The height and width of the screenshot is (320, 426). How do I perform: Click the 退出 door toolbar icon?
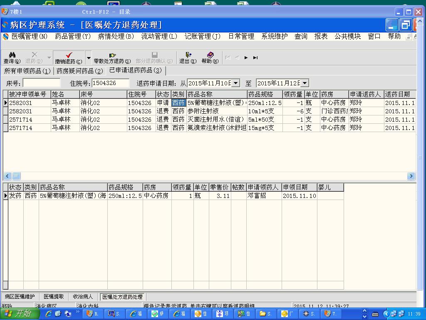pyautogui.click(x=188, y=57)
